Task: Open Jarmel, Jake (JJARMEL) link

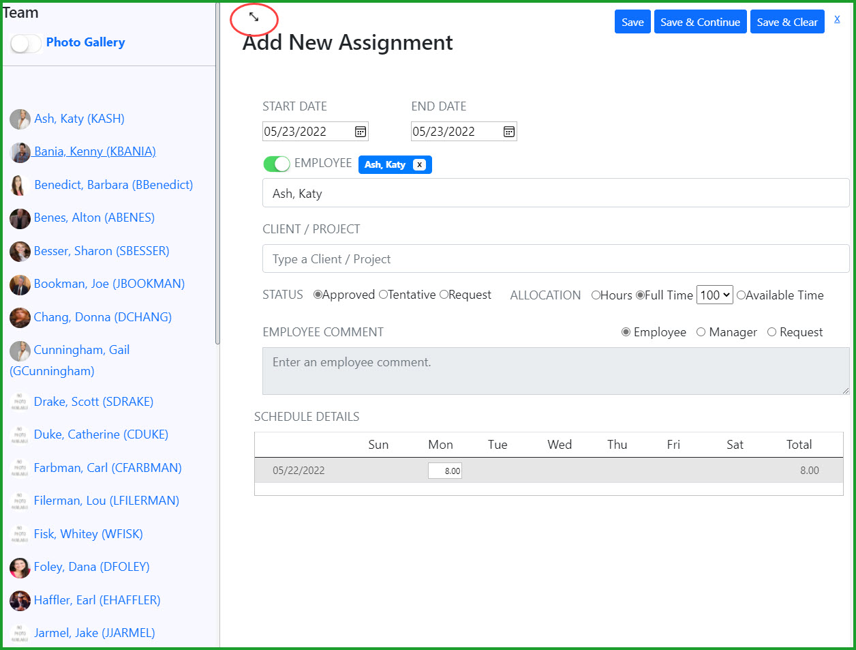Action: pyautogui.click(x=95, y=633)
